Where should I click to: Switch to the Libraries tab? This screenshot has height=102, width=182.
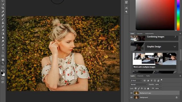(140, 33)
